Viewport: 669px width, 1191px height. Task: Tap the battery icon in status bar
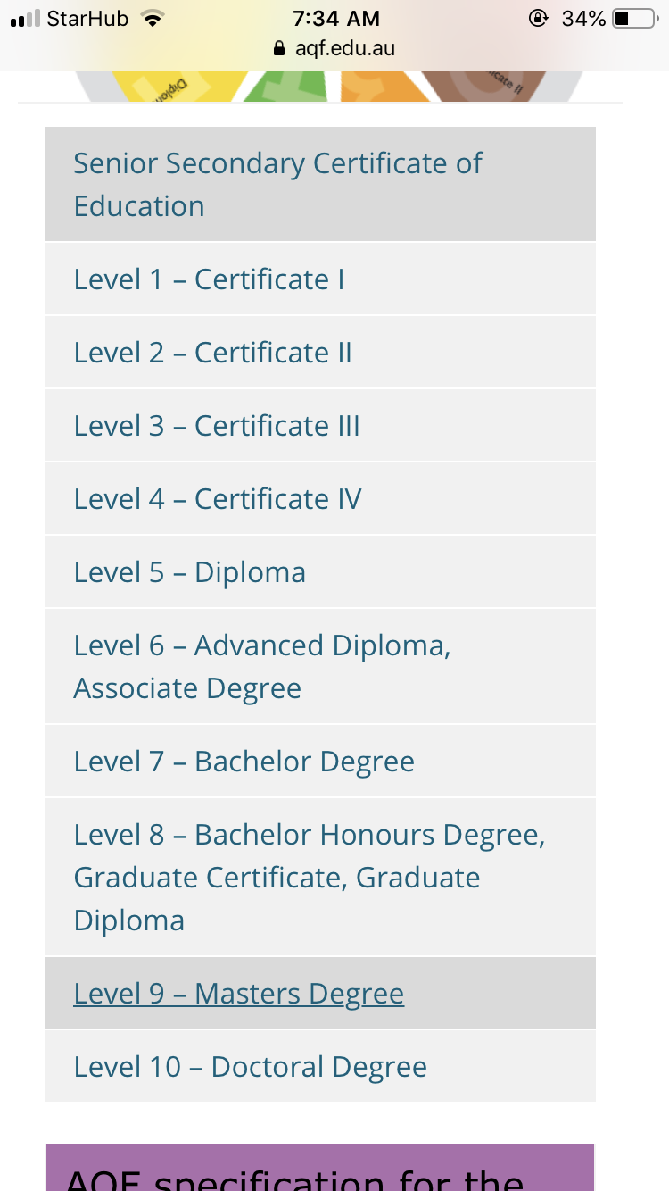633,19
